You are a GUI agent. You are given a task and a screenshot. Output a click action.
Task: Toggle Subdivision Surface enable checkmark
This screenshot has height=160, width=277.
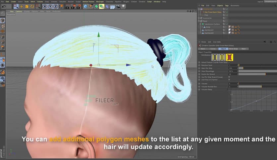click(x=227, y=24)
